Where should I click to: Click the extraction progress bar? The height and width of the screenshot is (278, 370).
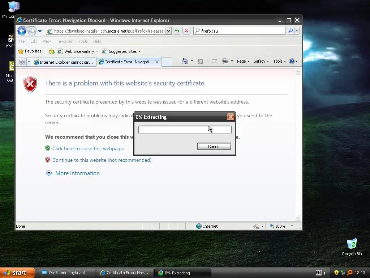coord(185,130)
